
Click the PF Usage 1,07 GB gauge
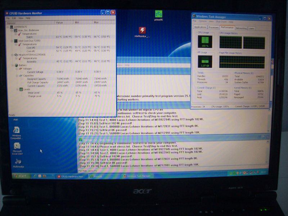click(x=205, y=62)
